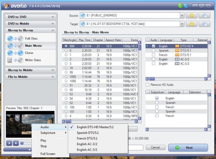
Task: Uncheck the English subpicture checkbox
Action: pyautogui.click(x=157, y=98)
